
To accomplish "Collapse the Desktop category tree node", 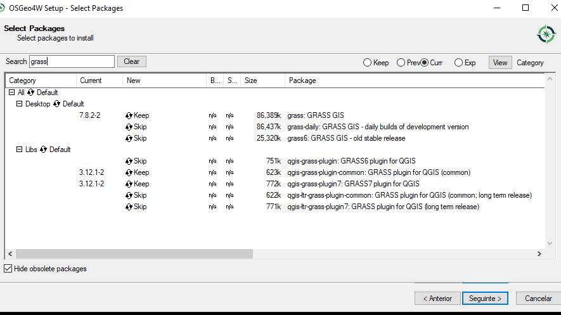I will (19, 104).
